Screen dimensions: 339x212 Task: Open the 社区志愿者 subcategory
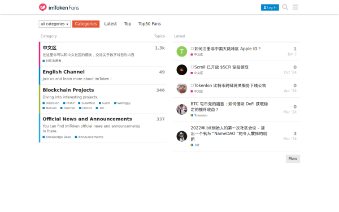coord(52,61)
